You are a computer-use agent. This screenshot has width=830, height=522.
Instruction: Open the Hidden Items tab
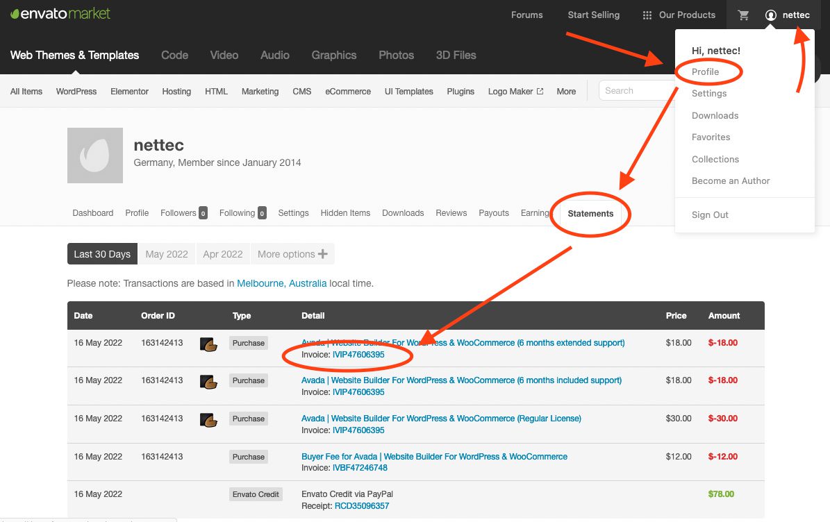point(345,213)
